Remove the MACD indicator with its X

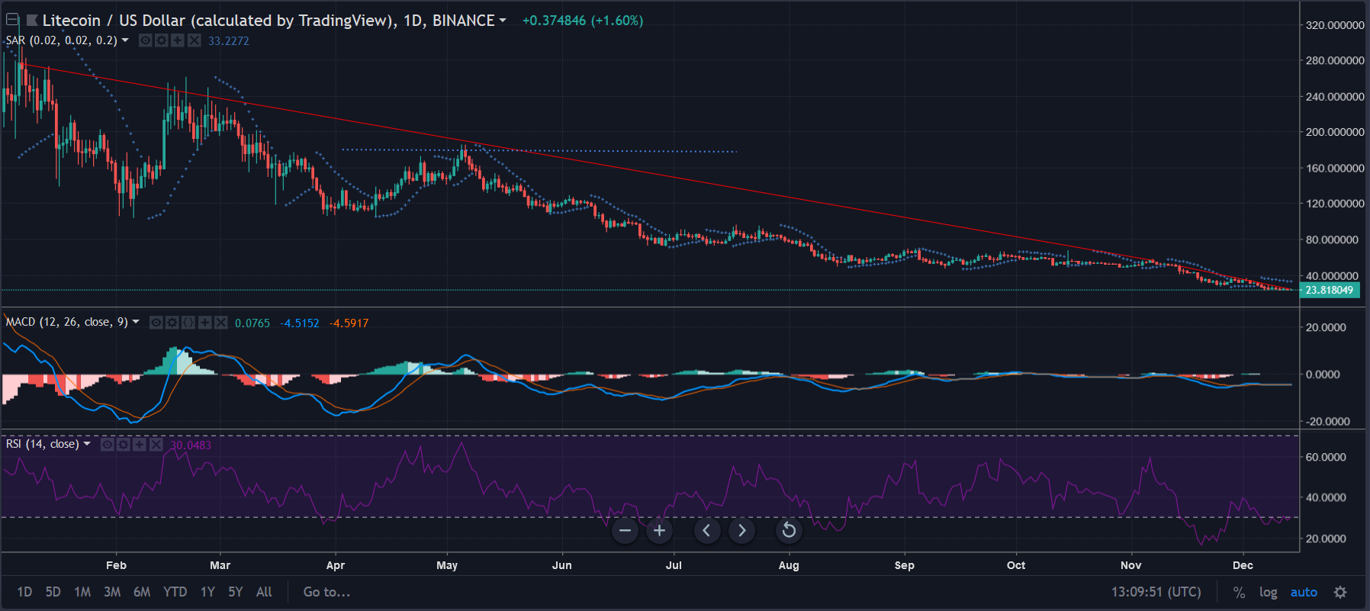click(220, 323)
